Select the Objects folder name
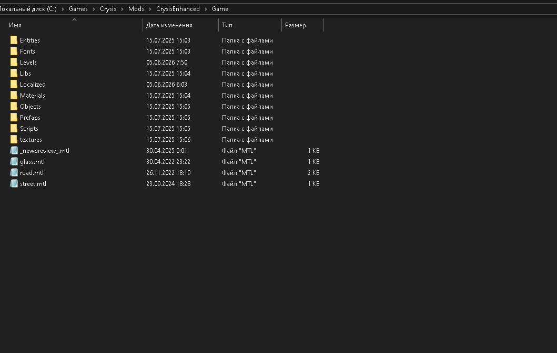The image size is (557, 353). click(30, 107)
